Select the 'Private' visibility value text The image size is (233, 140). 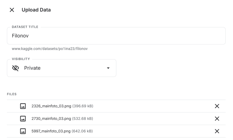point(32,68)
